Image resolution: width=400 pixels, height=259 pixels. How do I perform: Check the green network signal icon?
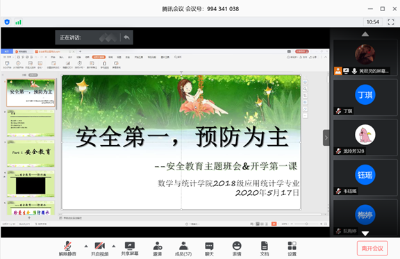18,22
